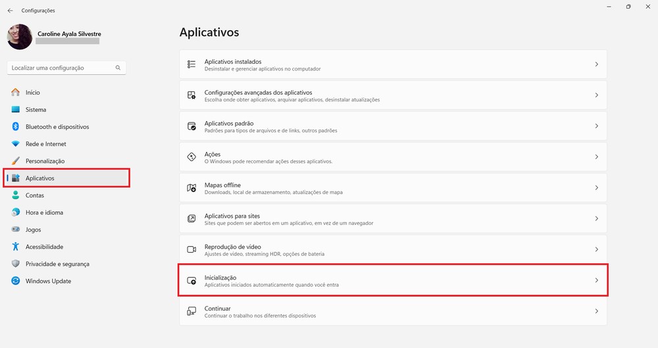
Task: Click the Início home icon
Action: pos(16,92)
